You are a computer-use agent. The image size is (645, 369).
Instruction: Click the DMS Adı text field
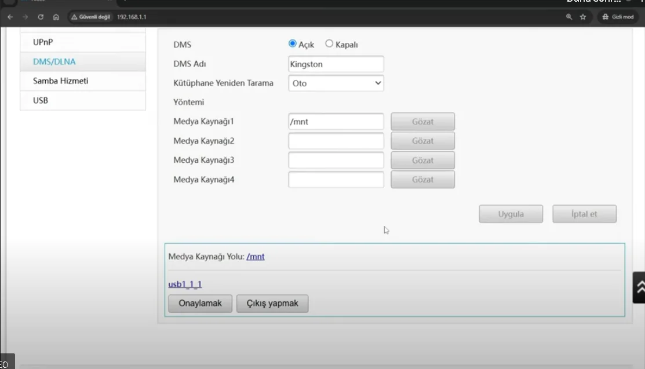point(336,64)
